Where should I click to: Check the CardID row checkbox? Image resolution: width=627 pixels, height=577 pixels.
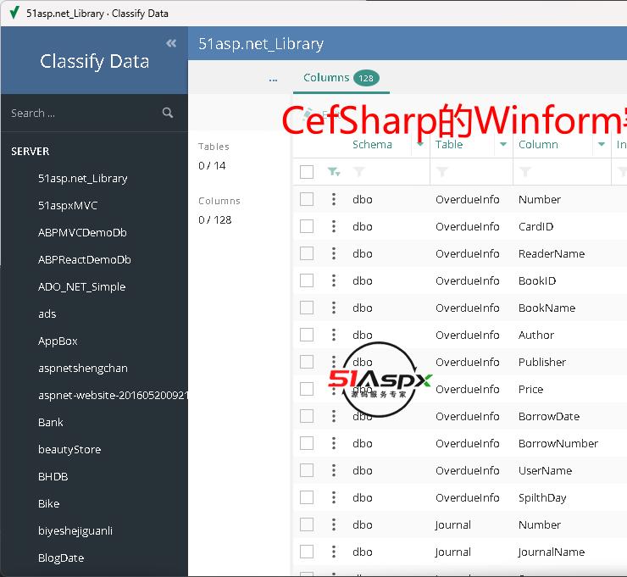click(307, 226)
